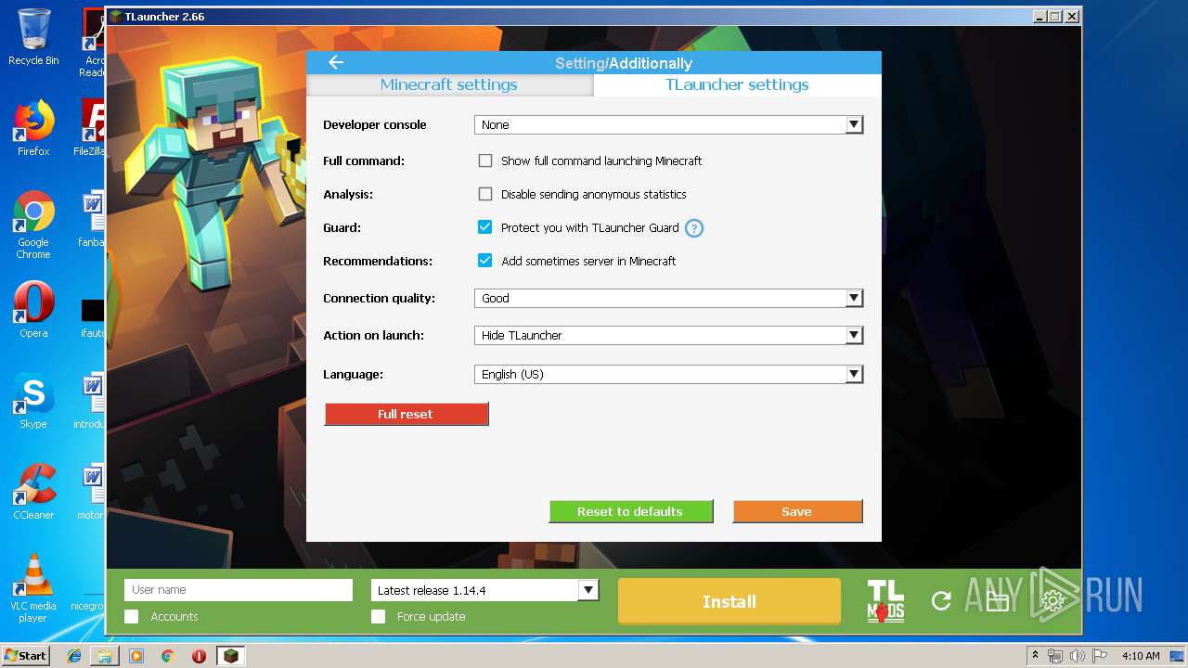This screenshot has width=1188, height=668.
Task: Click the yellow Install button
Action: click(730, 601)
